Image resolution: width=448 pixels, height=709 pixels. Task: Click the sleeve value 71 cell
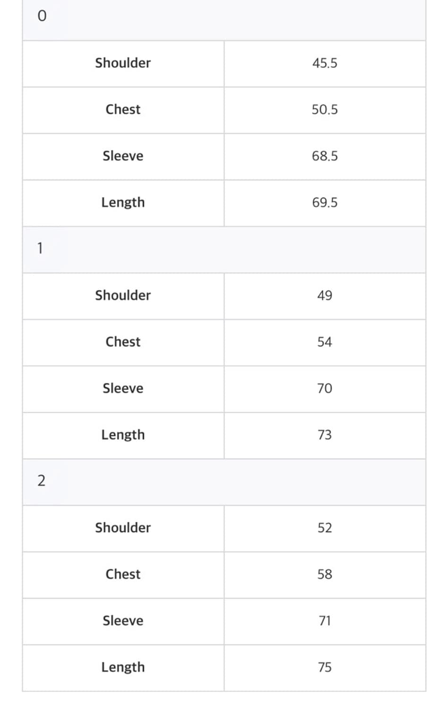[x=325, y=621]
